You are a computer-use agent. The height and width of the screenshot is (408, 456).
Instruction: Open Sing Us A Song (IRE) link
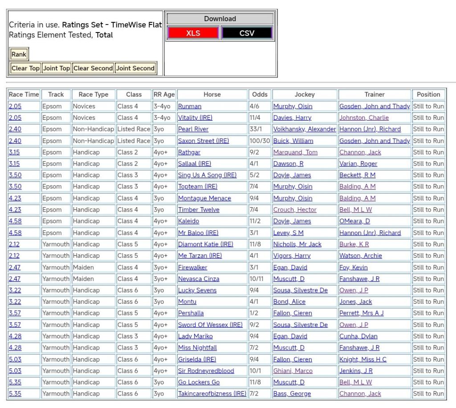(207, 175)
